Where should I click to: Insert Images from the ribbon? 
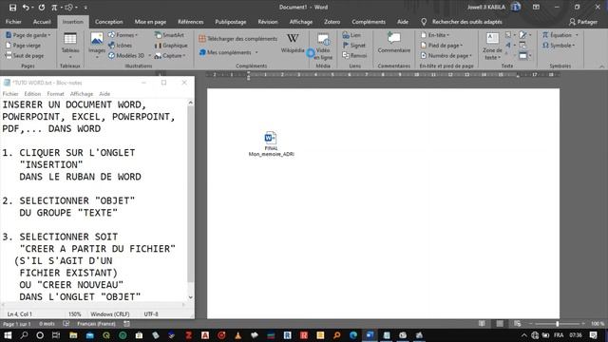pyautogui.click(x=97, y=46)
